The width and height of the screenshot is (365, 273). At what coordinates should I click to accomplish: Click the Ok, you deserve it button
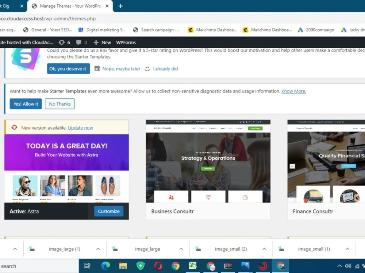[x=68, y=69]
